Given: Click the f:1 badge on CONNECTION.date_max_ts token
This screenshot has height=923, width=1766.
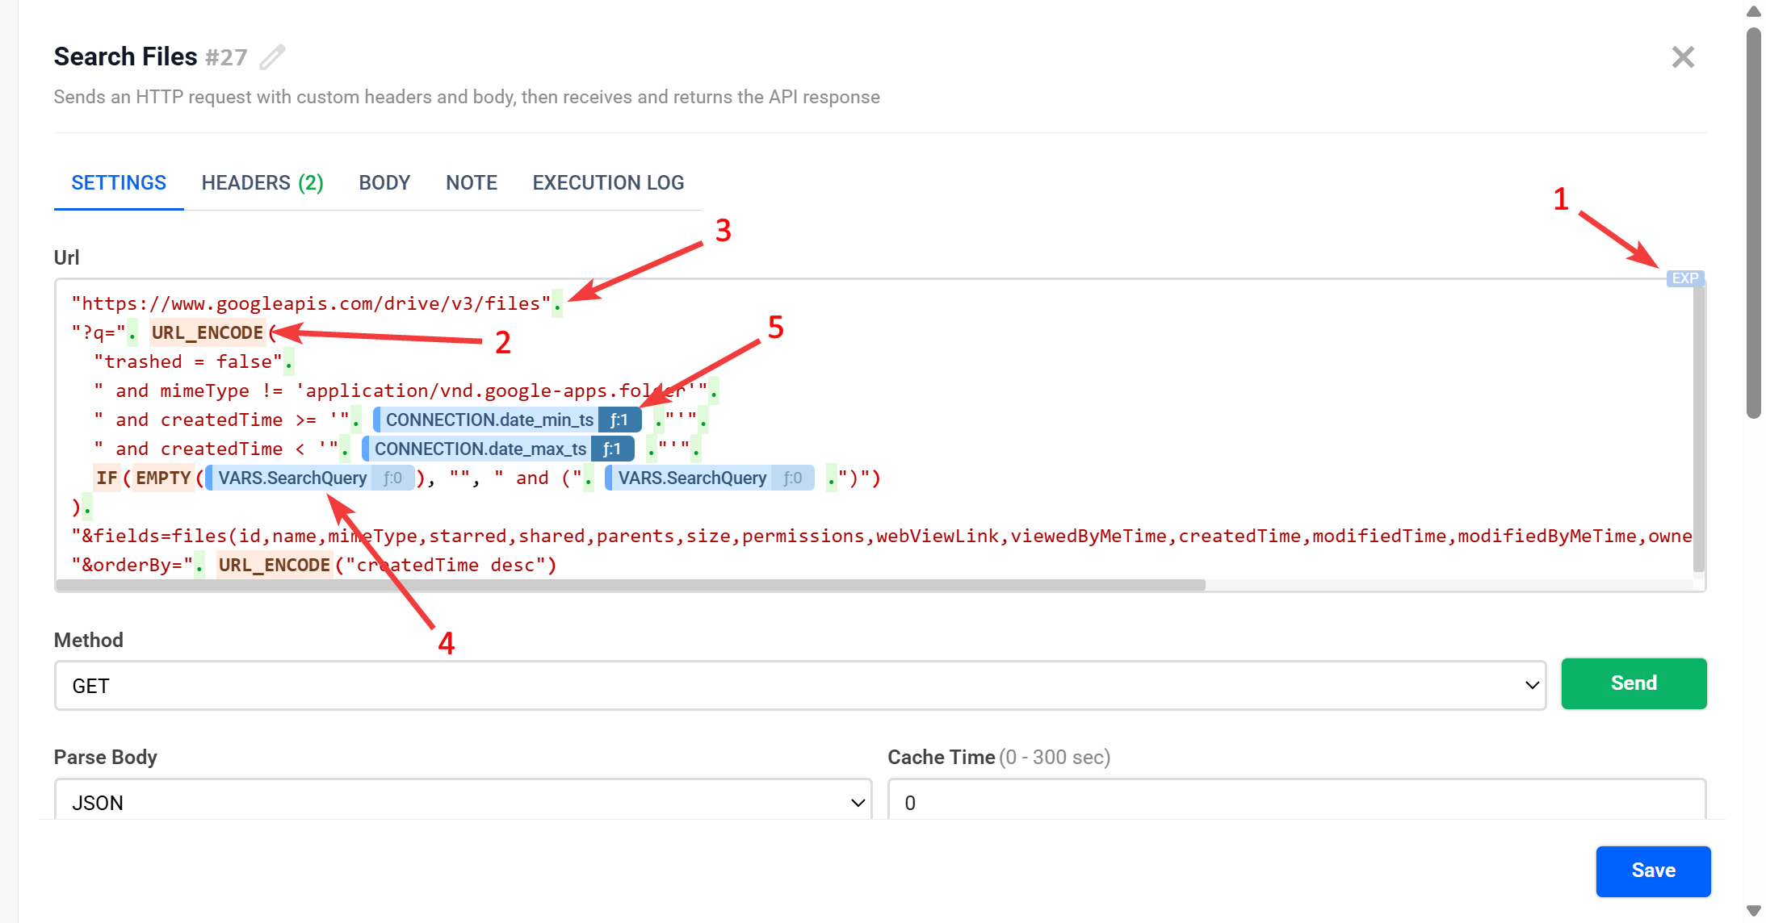Looking at the screenshot, I should [612, 449].
